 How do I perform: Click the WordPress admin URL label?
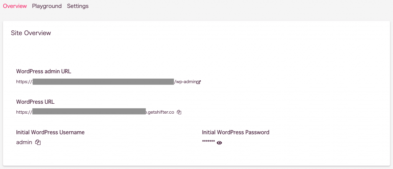pos(44,71)
